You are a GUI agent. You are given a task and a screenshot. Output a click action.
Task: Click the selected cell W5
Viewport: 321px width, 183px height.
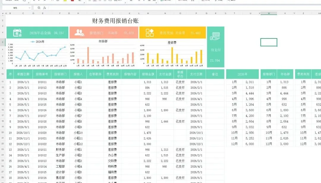click(x=269, y=42)
